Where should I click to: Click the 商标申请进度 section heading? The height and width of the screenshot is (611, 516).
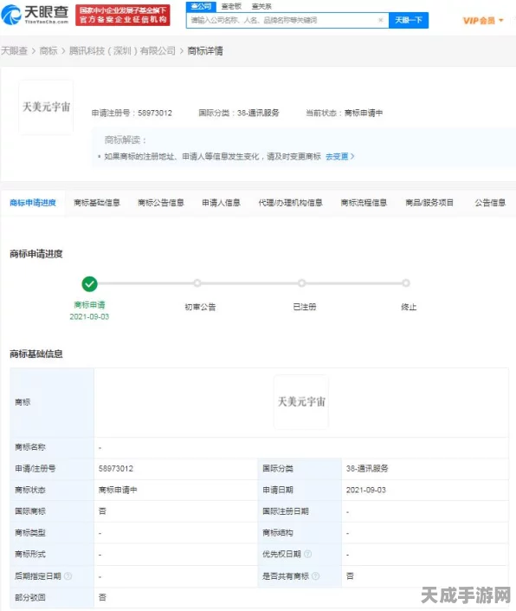click(36, 254)
